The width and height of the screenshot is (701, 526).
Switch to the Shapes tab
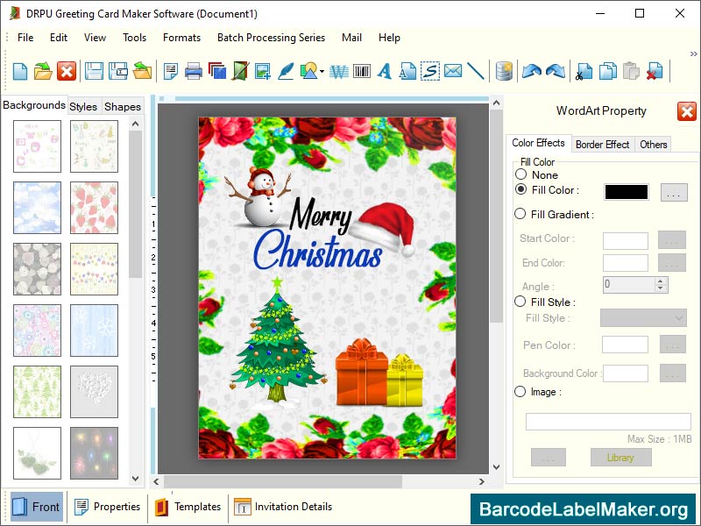pos(122,106)
